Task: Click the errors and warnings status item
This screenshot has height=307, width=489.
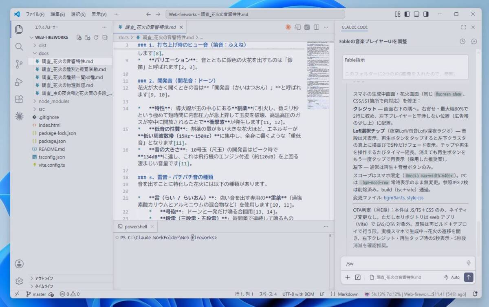Action: (x=70, y=294)
